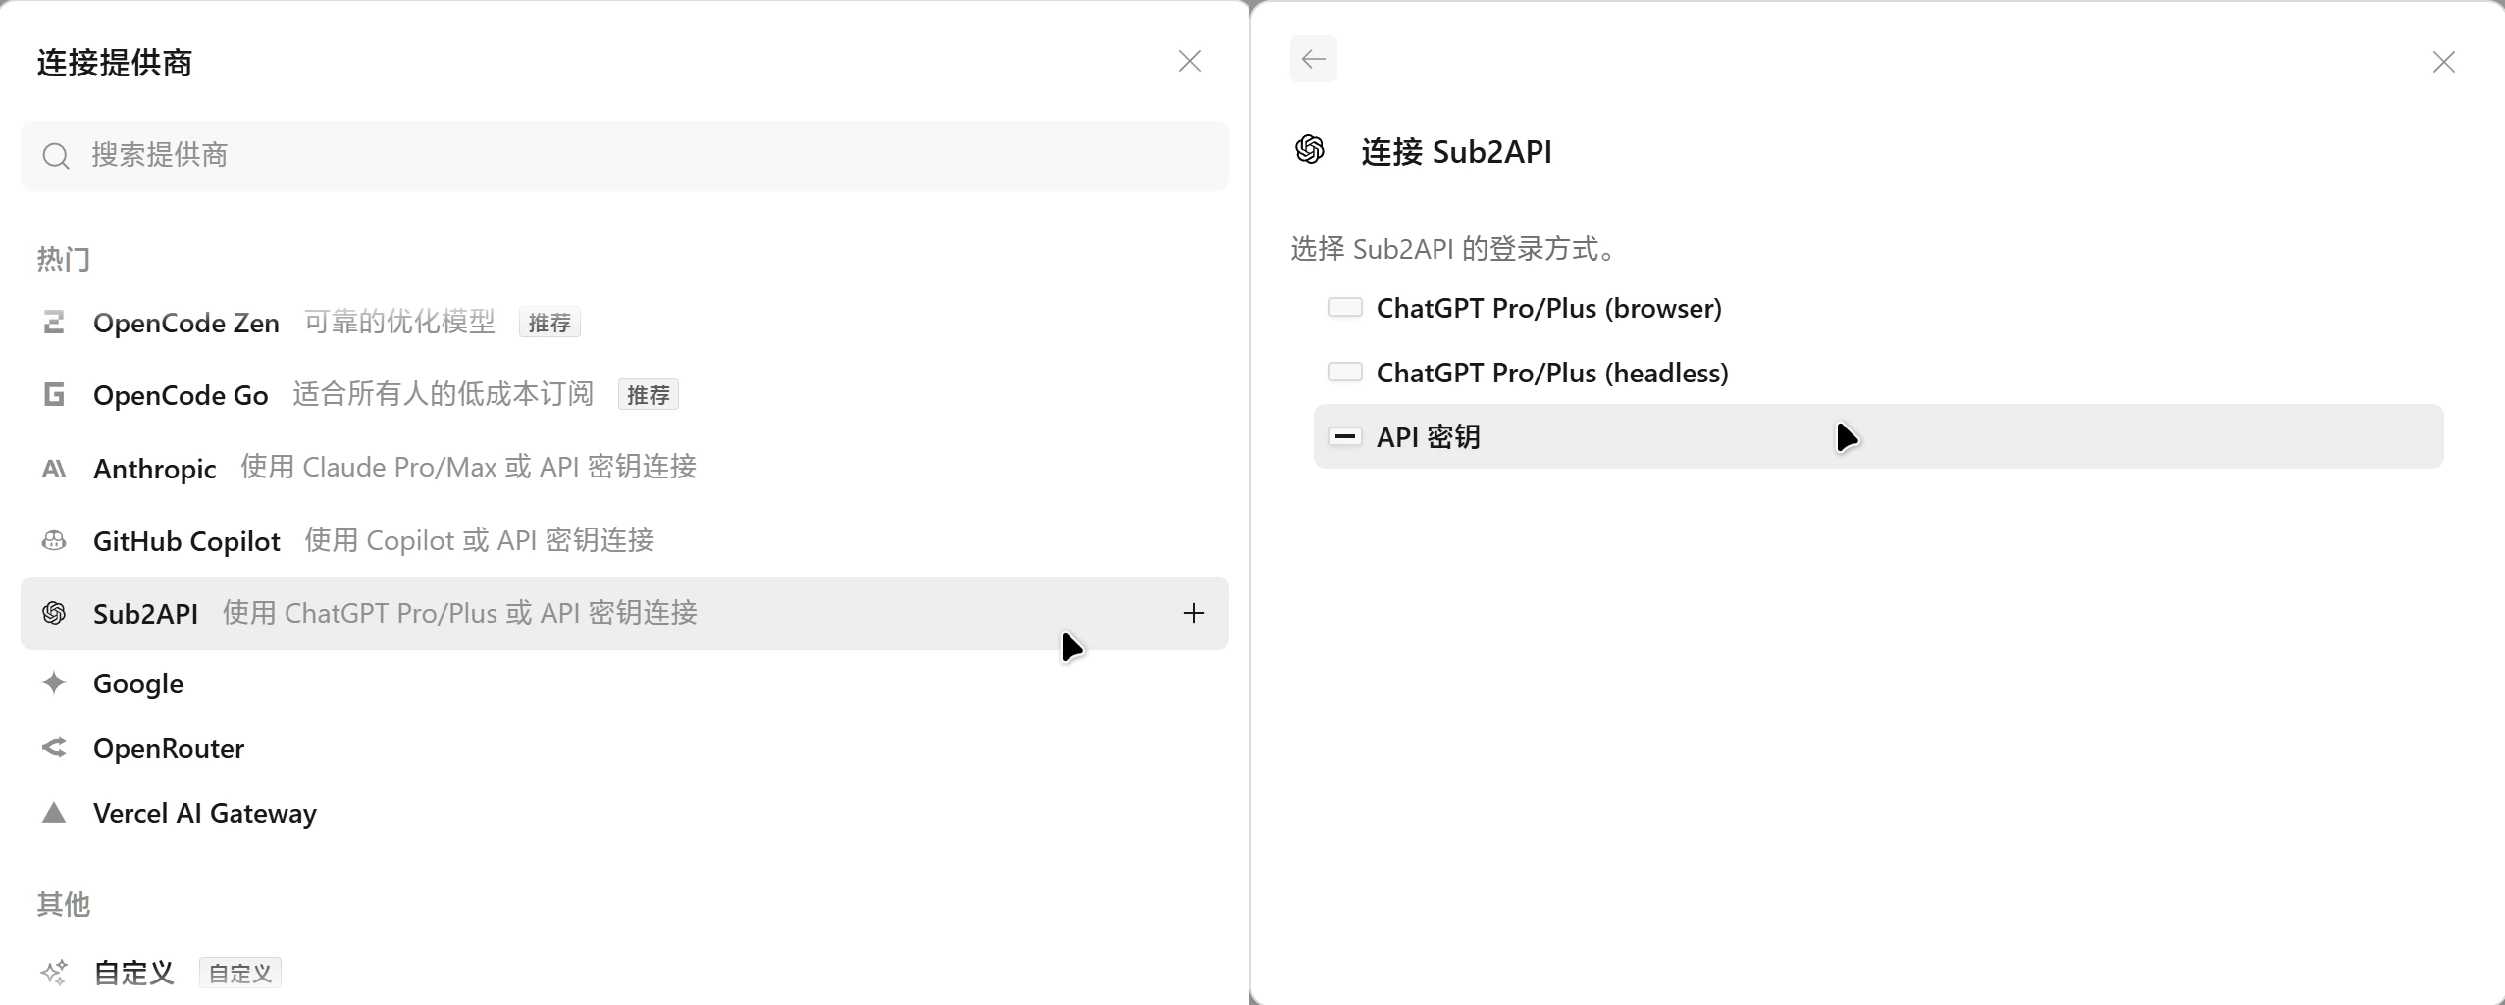Select the API 密钥 login method
Image resolution: width=2505 pixels, height=1005 pixels.
tap(1878, 436)
